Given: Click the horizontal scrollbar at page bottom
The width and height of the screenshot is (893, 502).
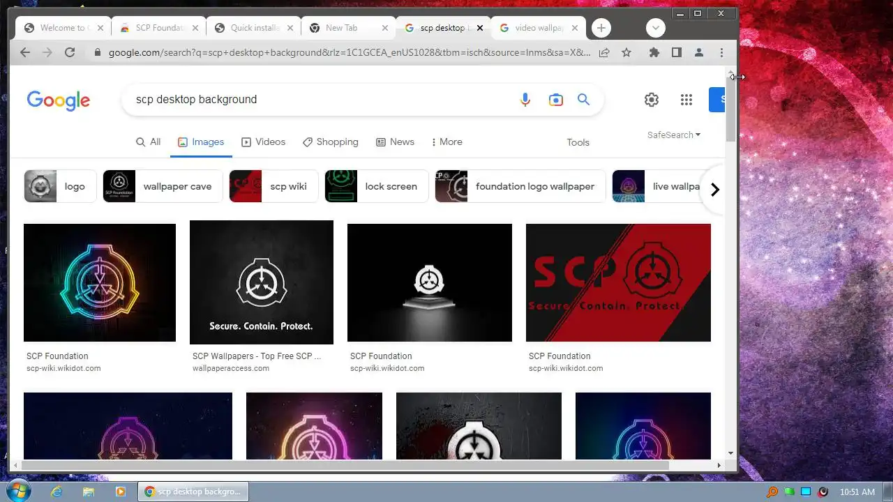Looking at the screenshot, I should click(345, 465).
